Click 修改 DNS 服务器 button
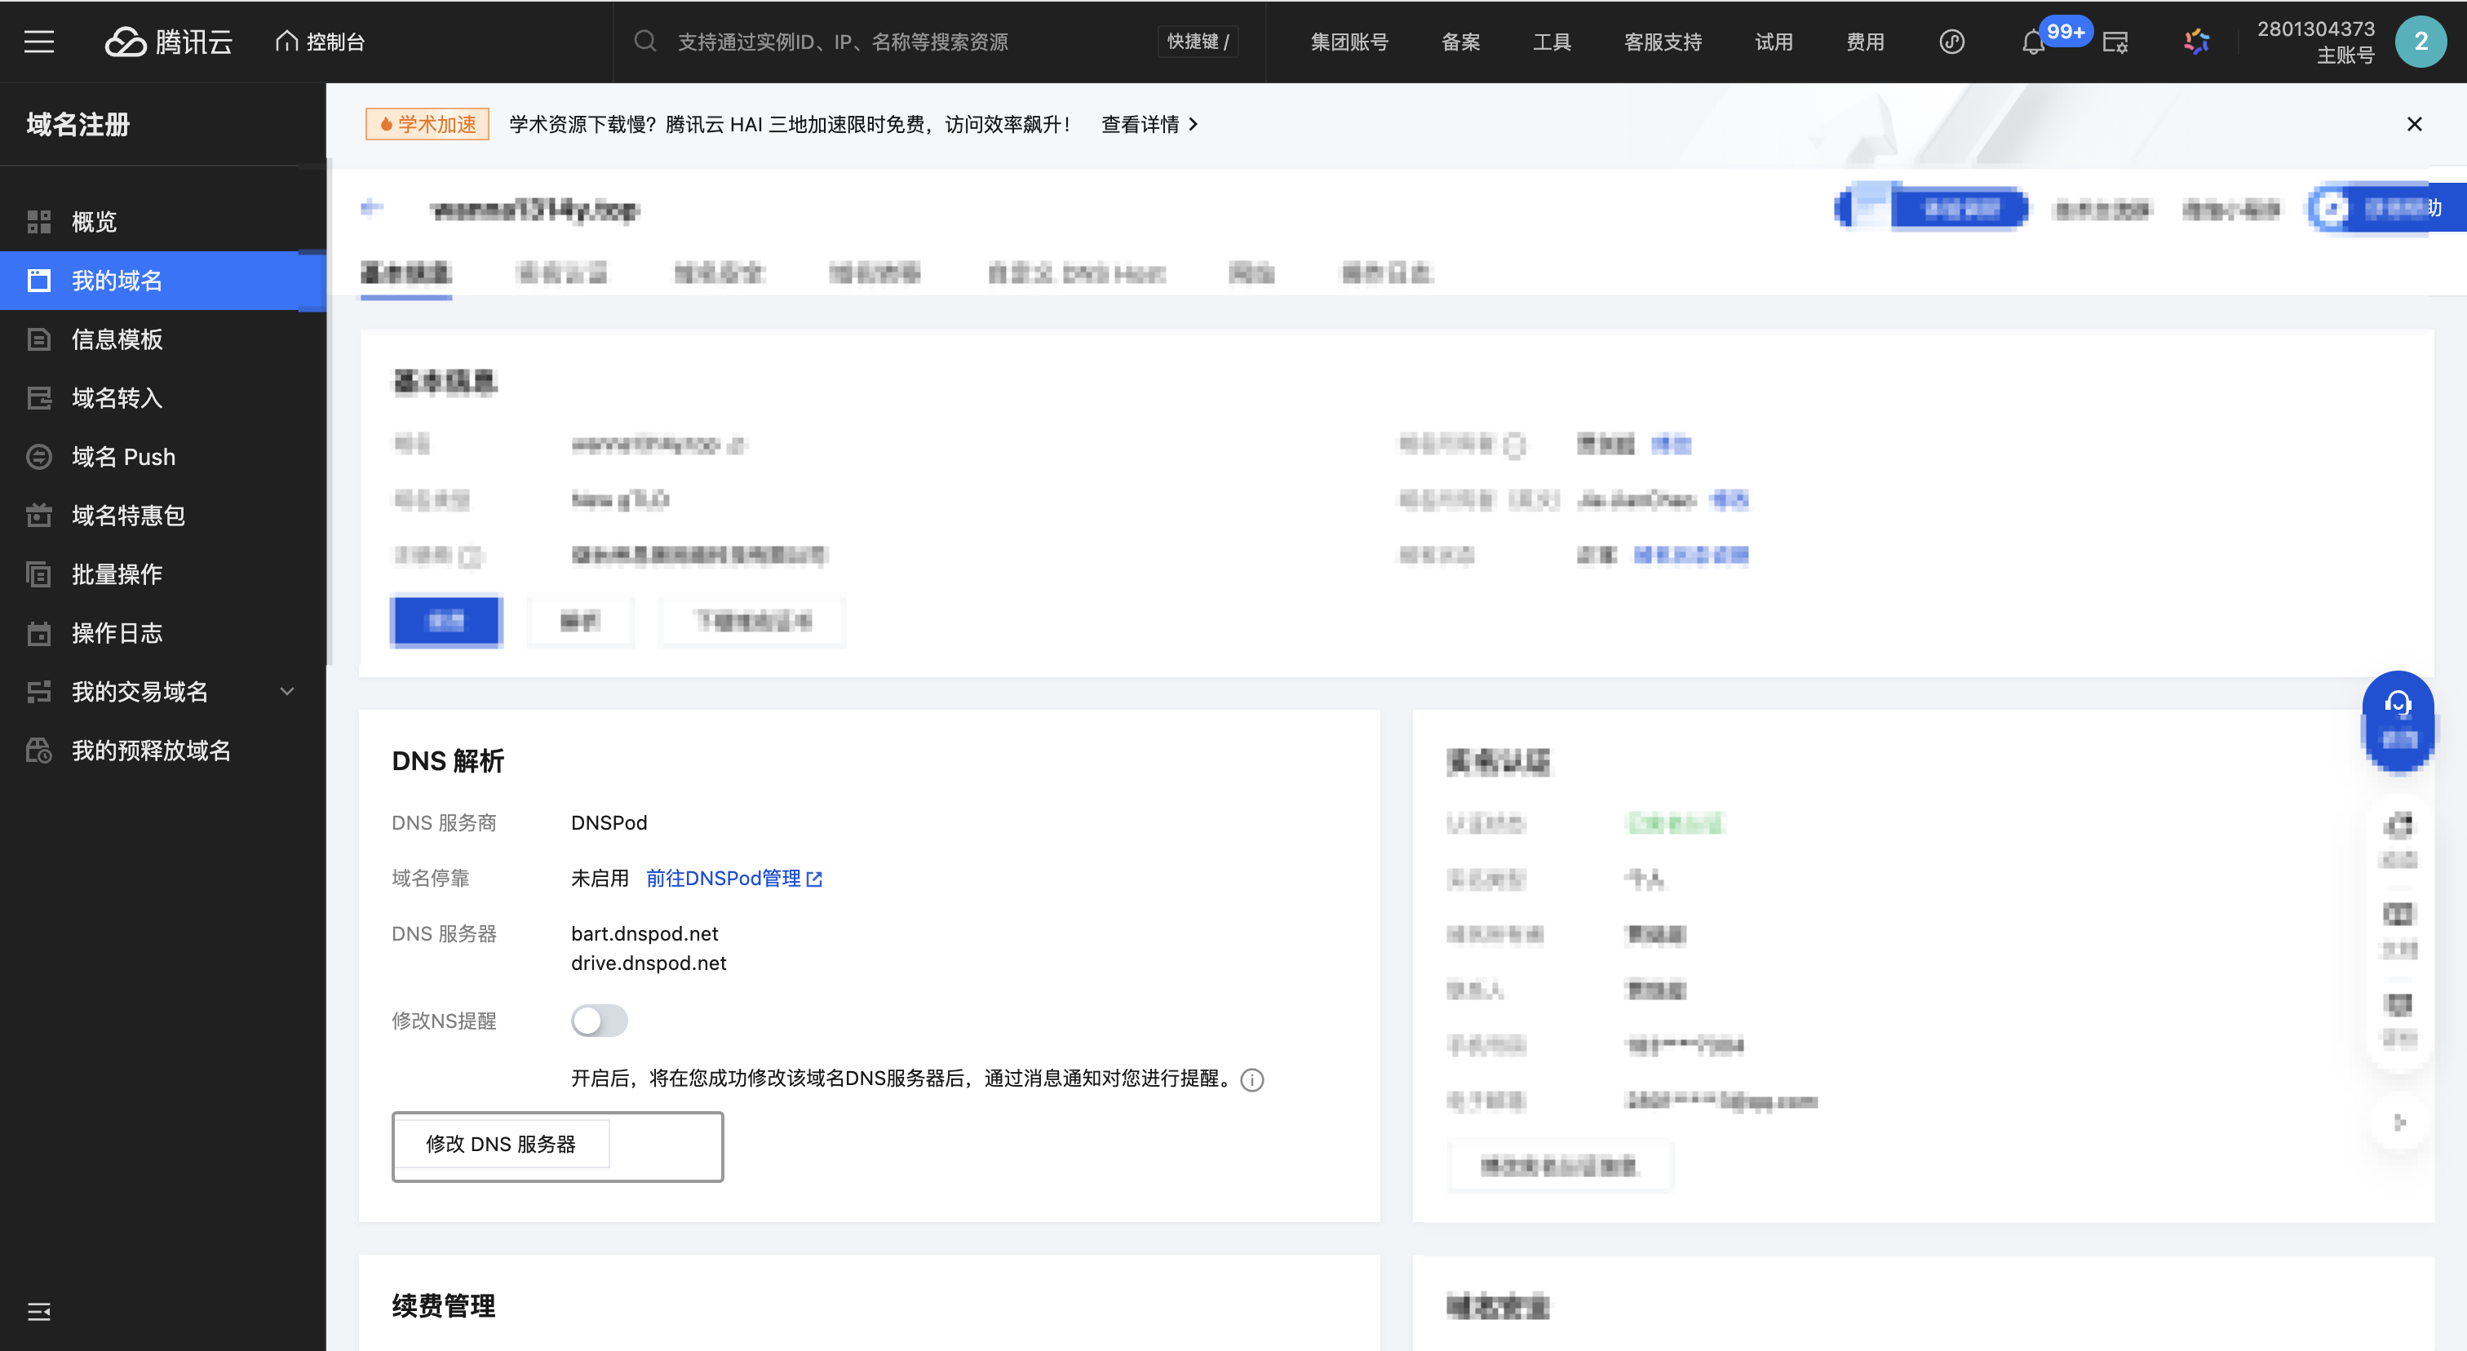The height and width of the screenshot is (1351, 2467). click(501, 1144)
